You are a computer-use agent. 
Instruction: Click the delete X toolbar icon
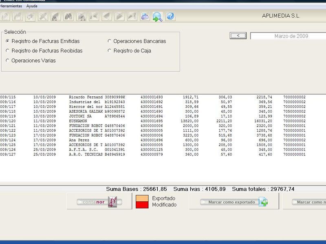tap(43, 17)
